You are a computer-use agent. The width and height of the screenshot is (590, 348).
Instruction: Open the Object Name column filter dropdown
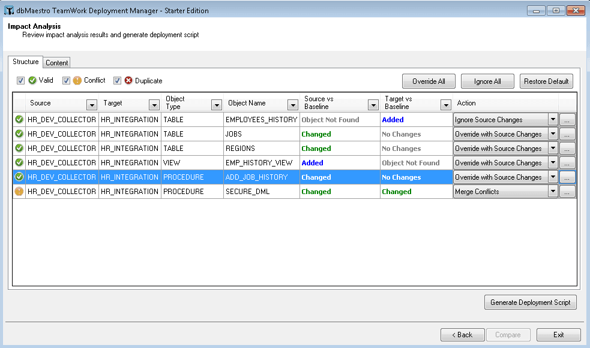292,105
